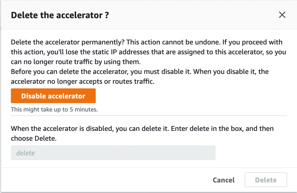Click the instruction text about entering delete
This screenshot has width=297, height=193.
(142, 133)
